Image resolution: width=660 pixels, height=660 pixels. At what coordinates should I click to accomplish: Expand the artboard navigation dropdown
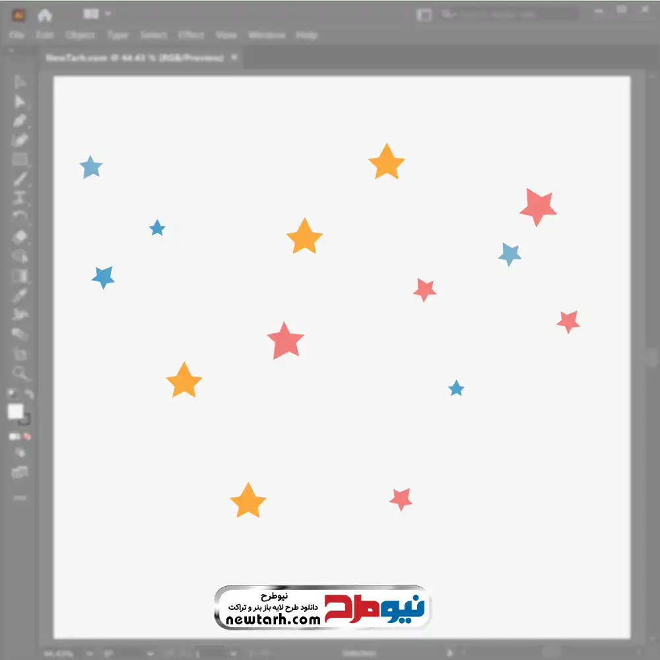pos(233,653)
